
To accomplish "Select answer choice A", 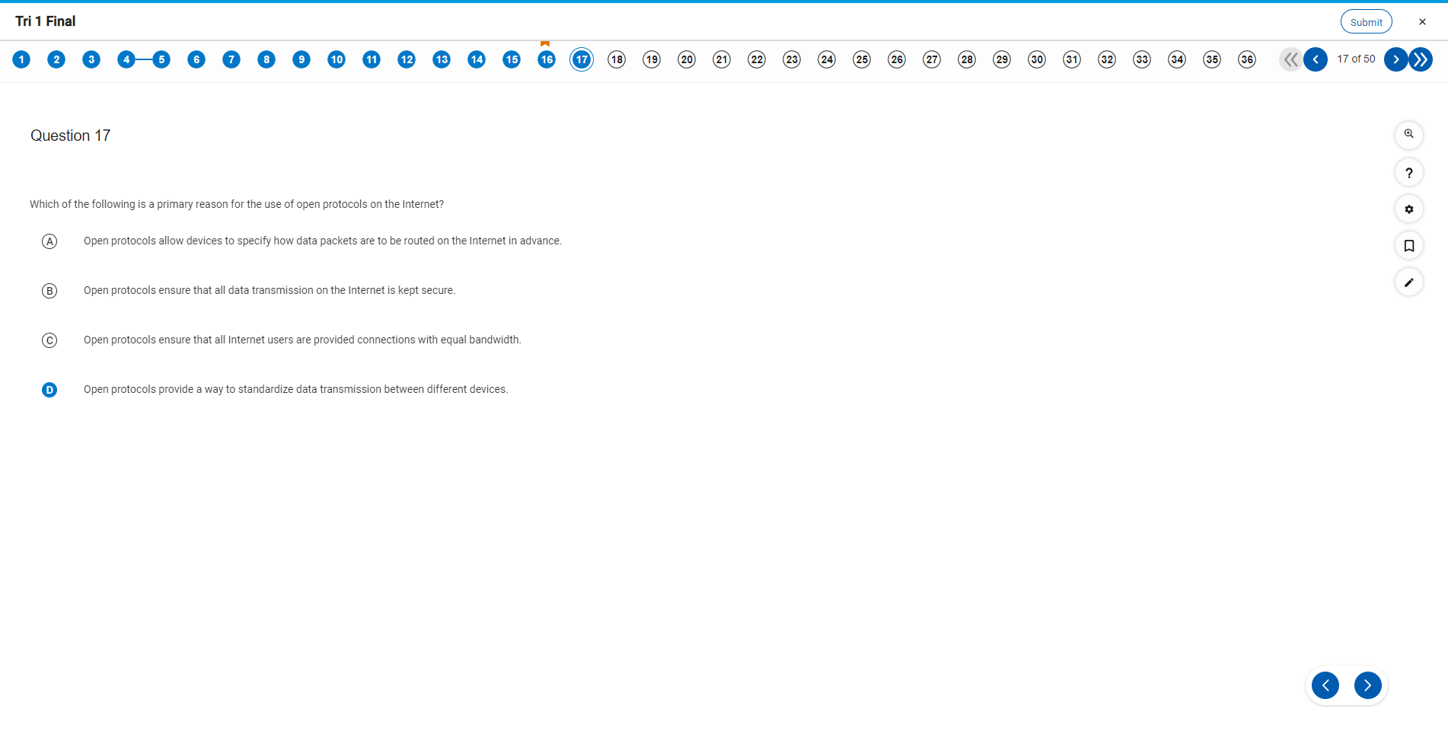I will point(49,241).
